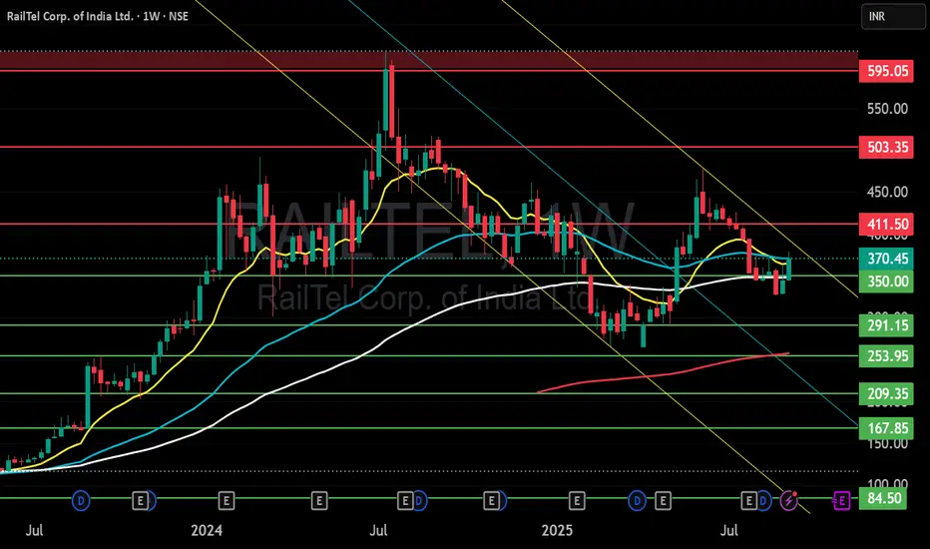The image size is (930, 549).
Task: Open the first dividend marker after Jul 2023
Action: (x=81, y=501)
